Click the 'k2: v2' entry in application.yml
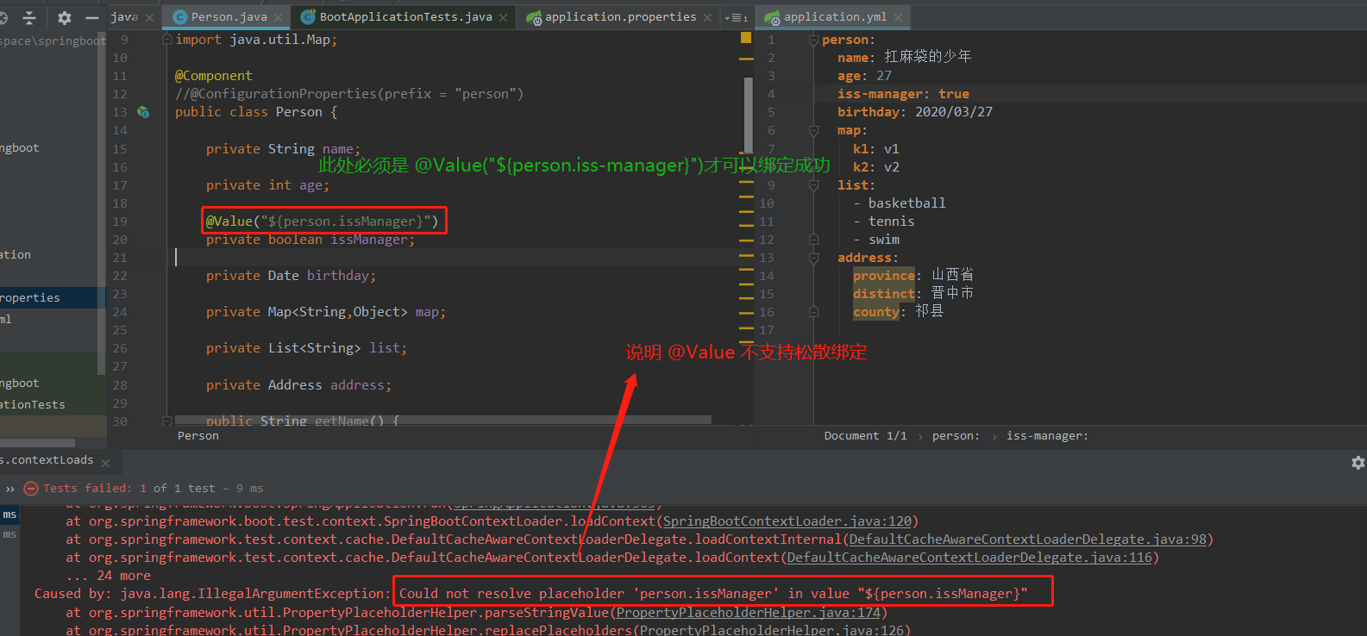The height and width of the screenshot is (636, 1367). (876, 167)
